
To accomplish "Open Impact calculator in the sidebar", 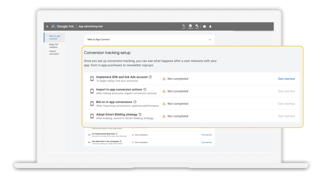I will 54,53.
